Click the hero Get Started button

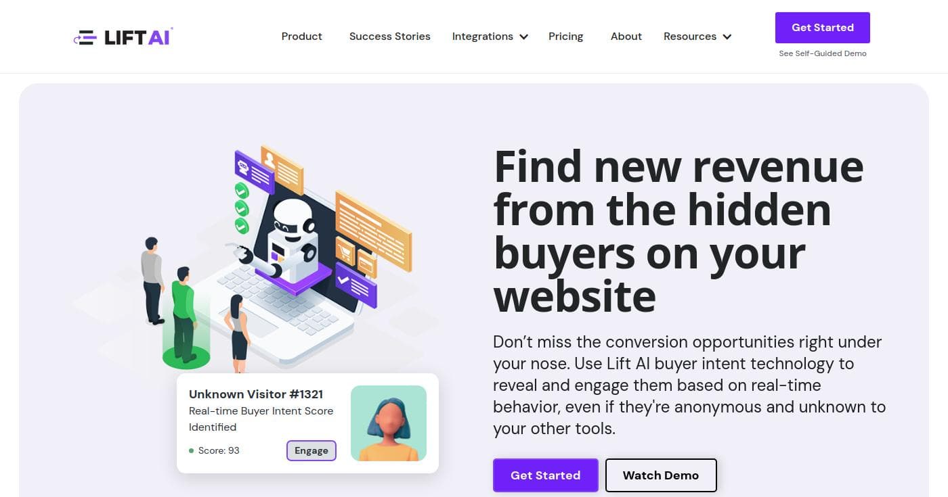(x=545, y=475)
